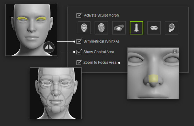The width and height of the screenshot is (194, 126).
Task: Select the lips sculpt region icon
Action: 154,28
